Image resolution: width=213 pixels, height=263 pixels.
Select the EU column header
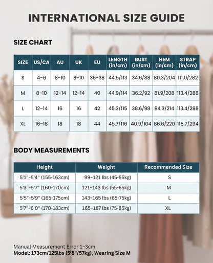(97, 62)
